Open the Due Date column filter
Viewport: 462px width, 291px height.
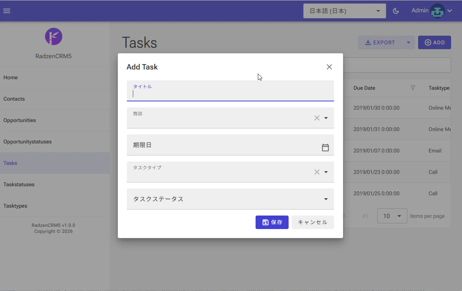point(413,88)
